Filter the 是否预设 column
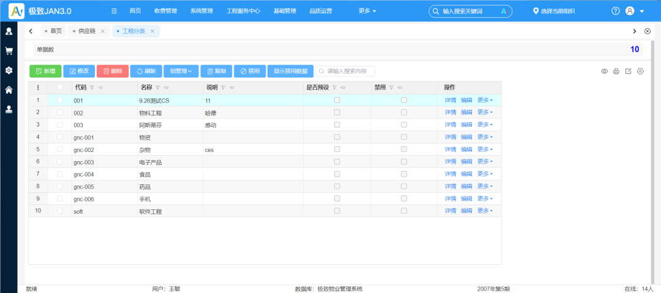This screenshot has width=661, height=293. (334, 87)
